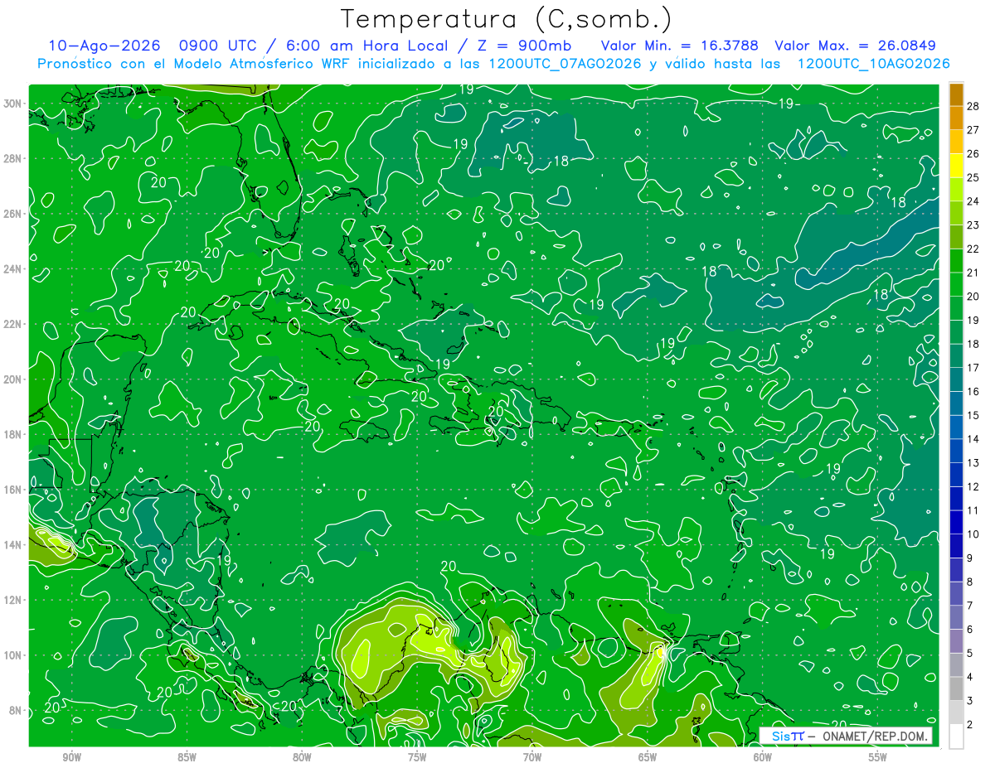
Task: Click legend swatch between 27 and 28
Action: pos(956,118)
